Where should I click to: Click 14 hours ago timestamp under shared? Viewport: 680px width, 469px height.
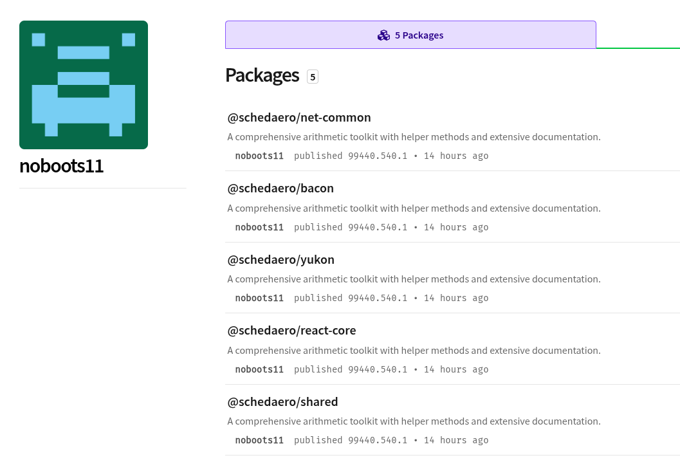pyautogui.click(x=455, y=440)
